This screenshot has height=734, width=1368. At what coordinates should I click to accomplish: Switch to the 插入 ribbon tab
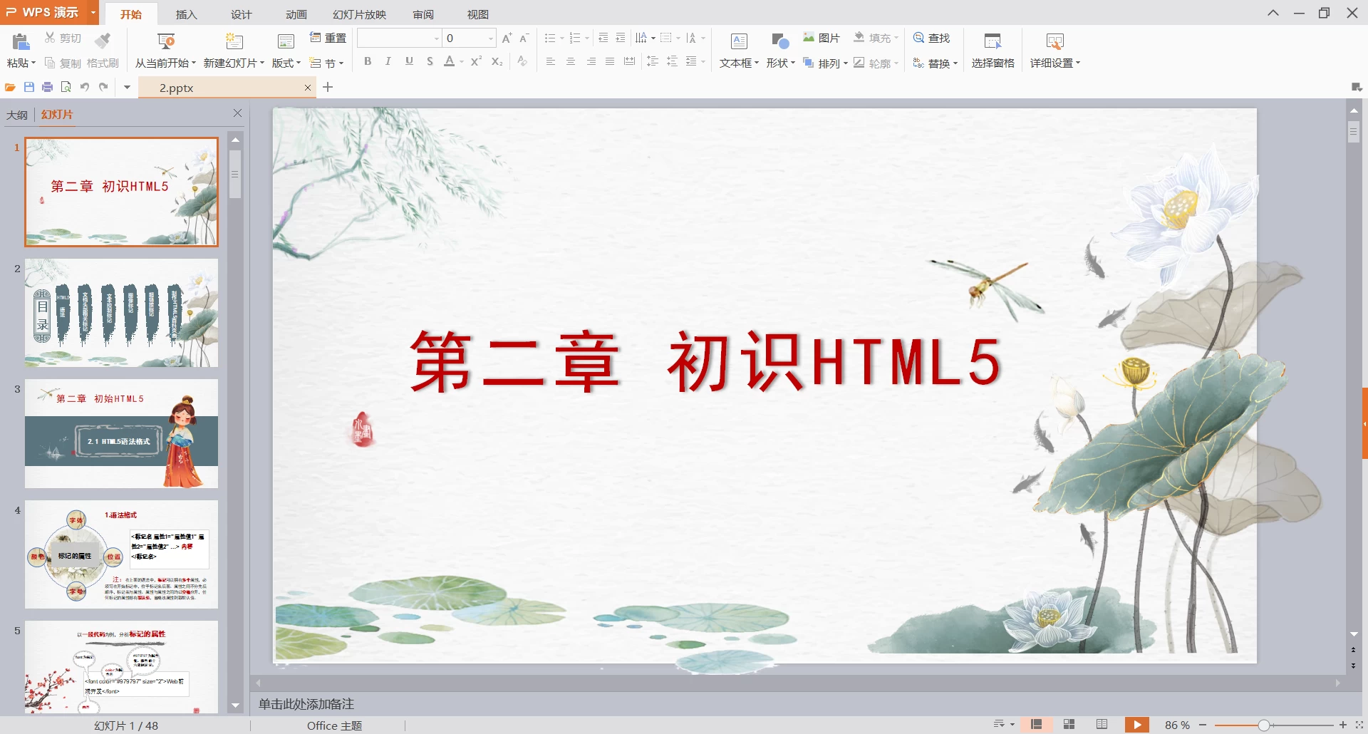186,14
